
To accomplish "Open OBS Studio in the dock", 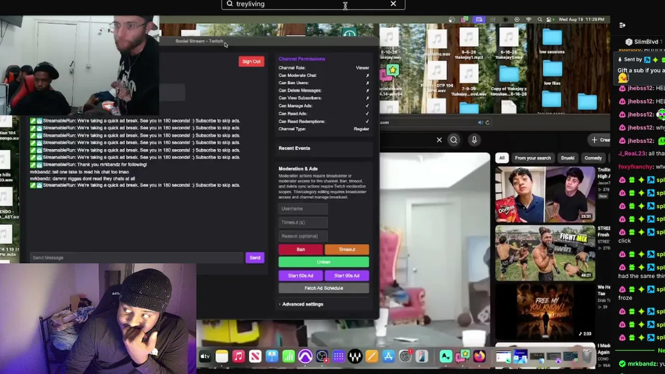I will [322, 356].
